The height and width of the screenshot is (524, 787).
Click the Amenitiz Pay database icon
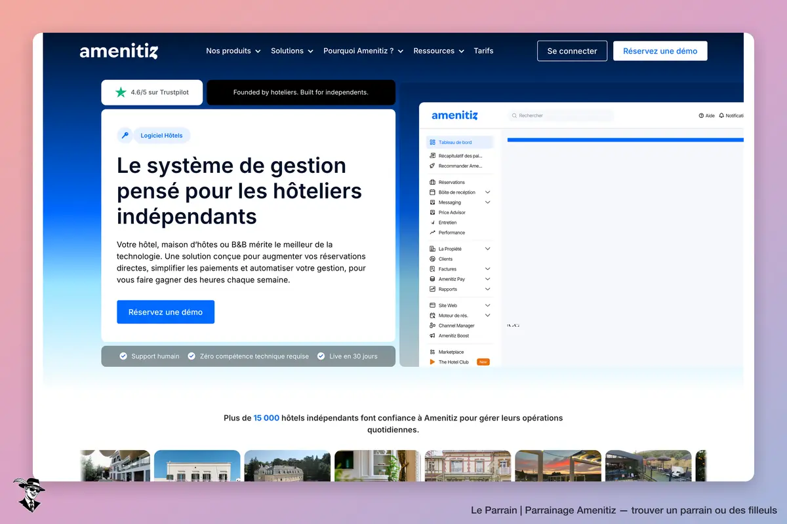tap(432, 279)
